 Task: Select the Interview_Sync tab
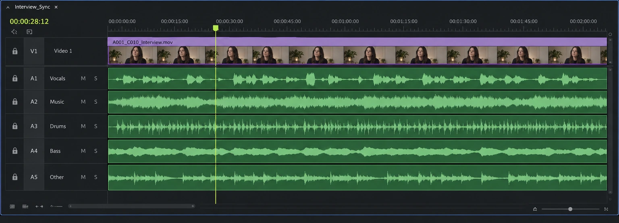pyautogui.click(x=32, y=7)
